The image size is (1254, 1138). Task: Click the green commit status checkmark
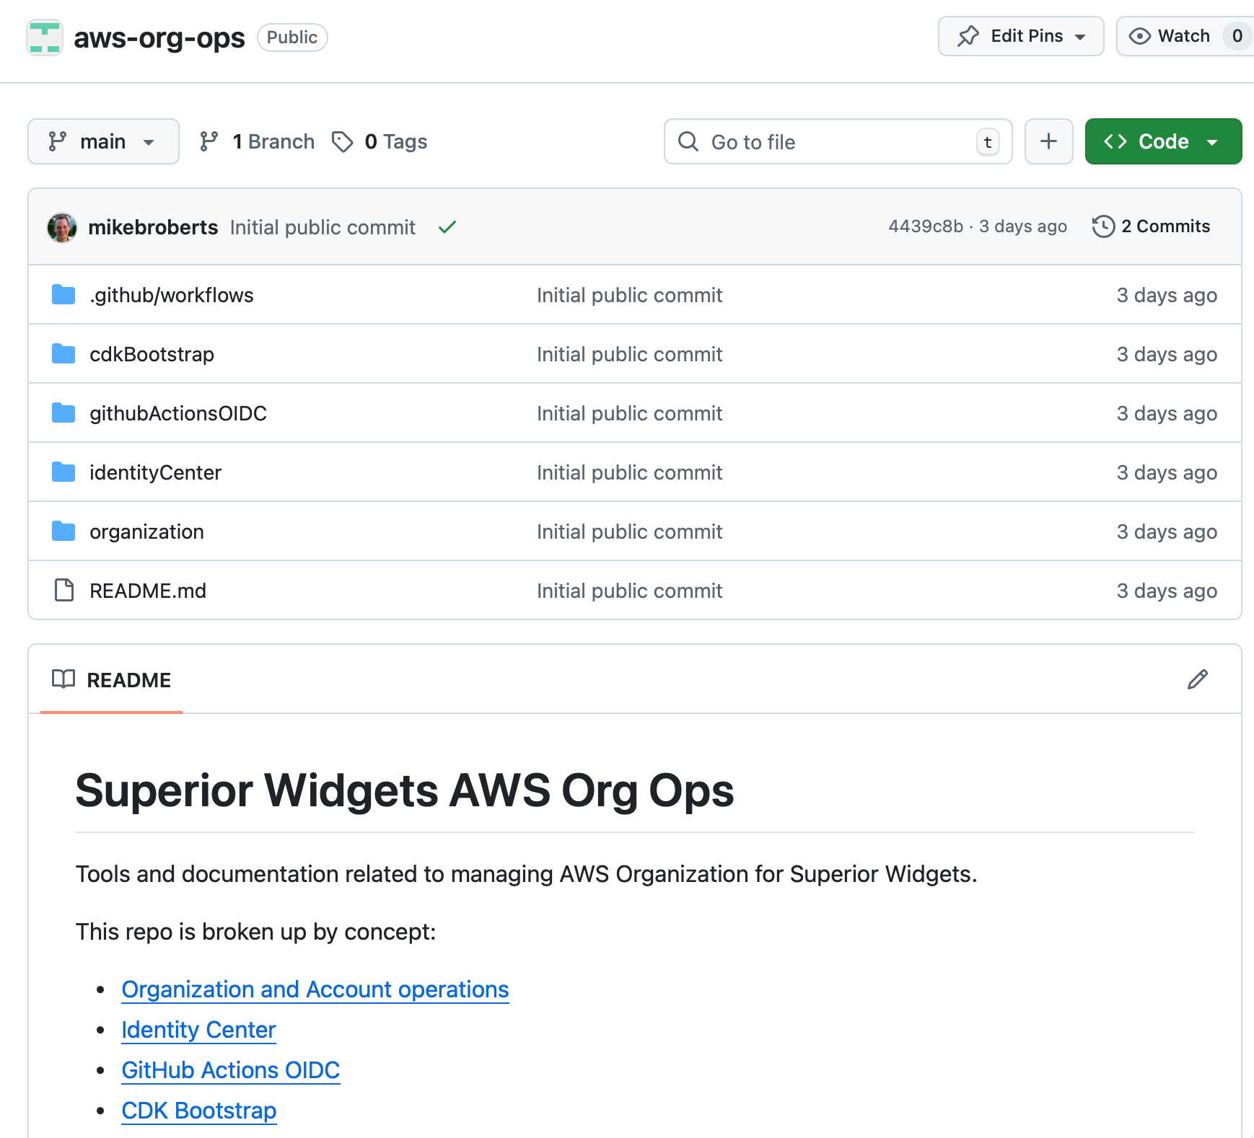tap(447, 227)
